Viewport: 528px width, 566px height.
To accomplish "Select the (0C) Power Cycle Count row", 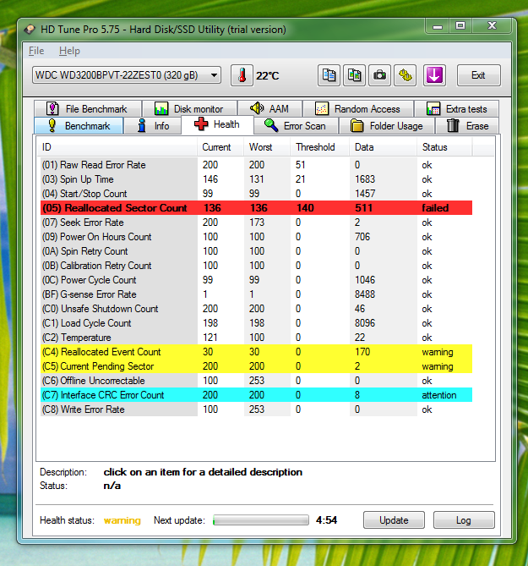I will (x=256, y=280).
